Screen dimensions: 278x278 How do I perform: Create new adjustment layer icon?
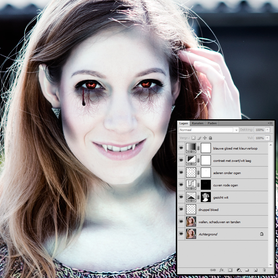(239, 270)
